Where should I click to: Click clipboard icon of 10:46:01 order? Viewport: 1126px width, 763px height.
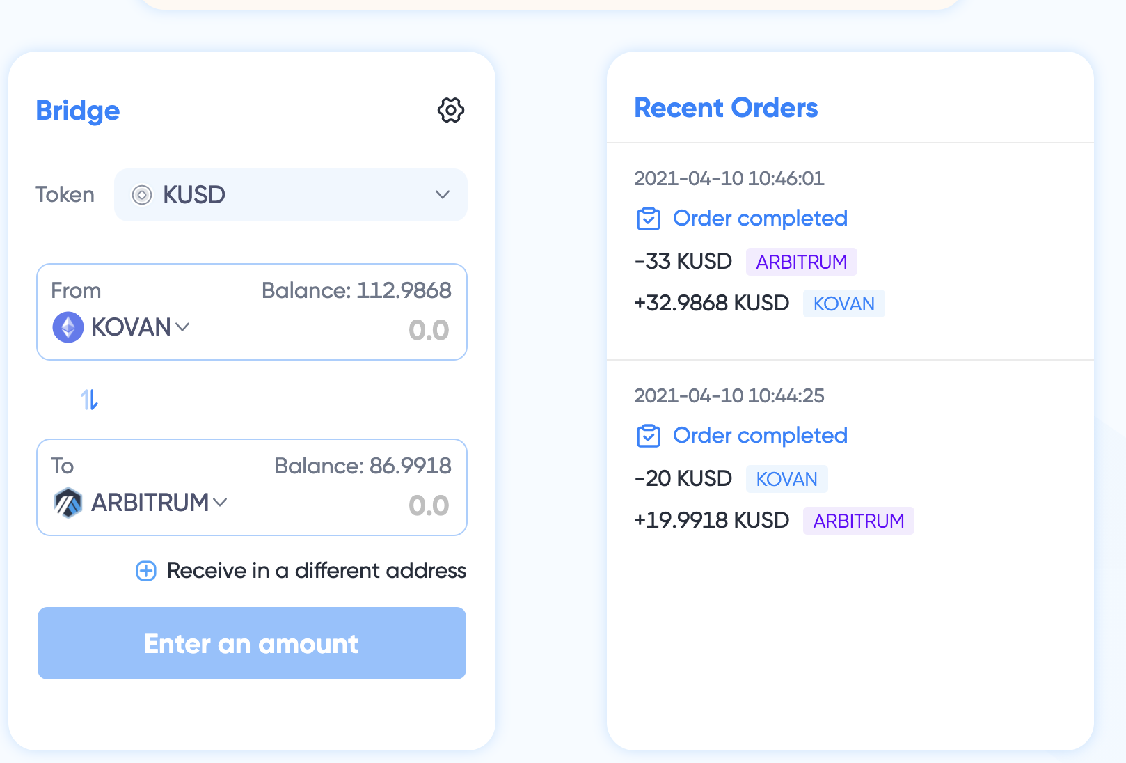649,219
